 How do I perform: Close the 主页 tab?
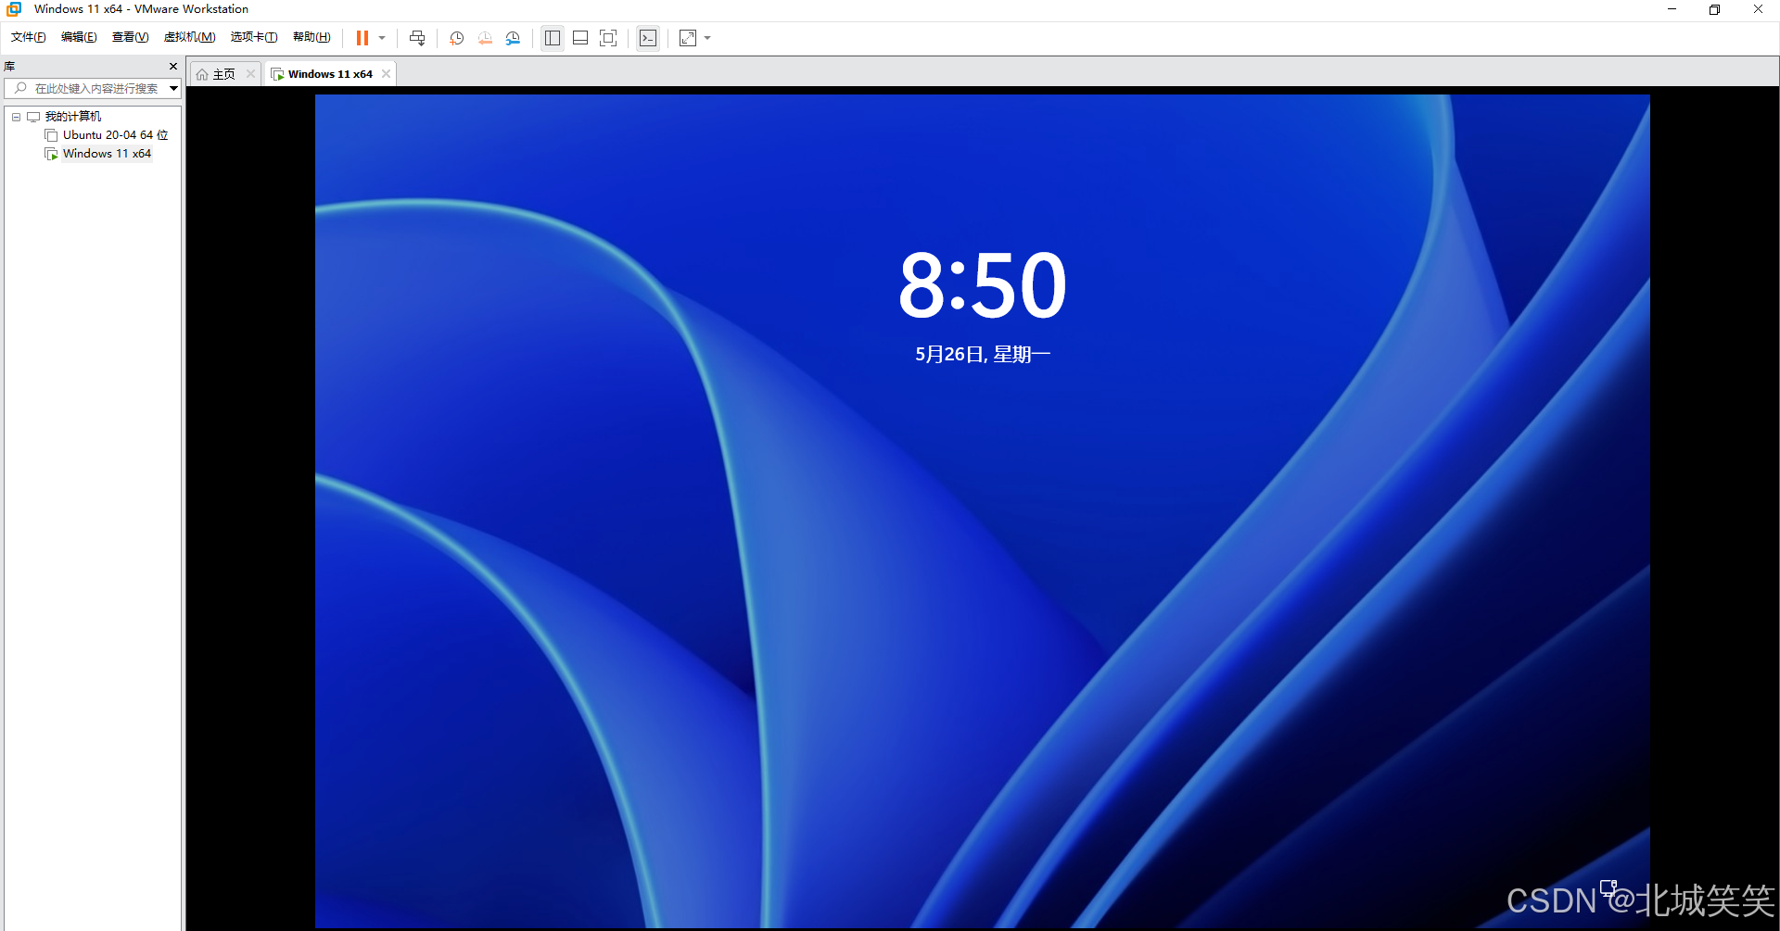[250, 74]
